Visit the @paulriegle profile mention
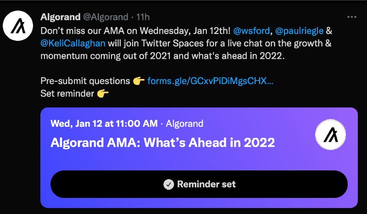This screenshot has width=367, height=214. click(x=300, y=31)
